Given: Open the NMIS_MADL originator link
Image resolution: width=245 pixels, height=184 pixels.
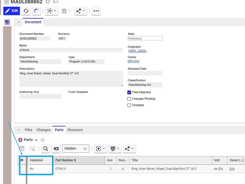Looking at the screenshot, I should [137, 51].
